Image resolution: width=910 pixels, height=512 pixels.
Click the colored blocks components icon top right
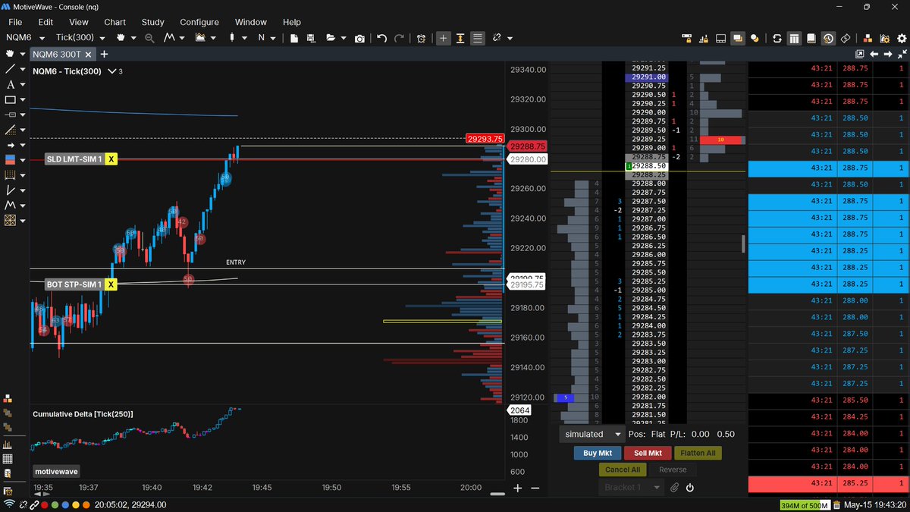868,38
